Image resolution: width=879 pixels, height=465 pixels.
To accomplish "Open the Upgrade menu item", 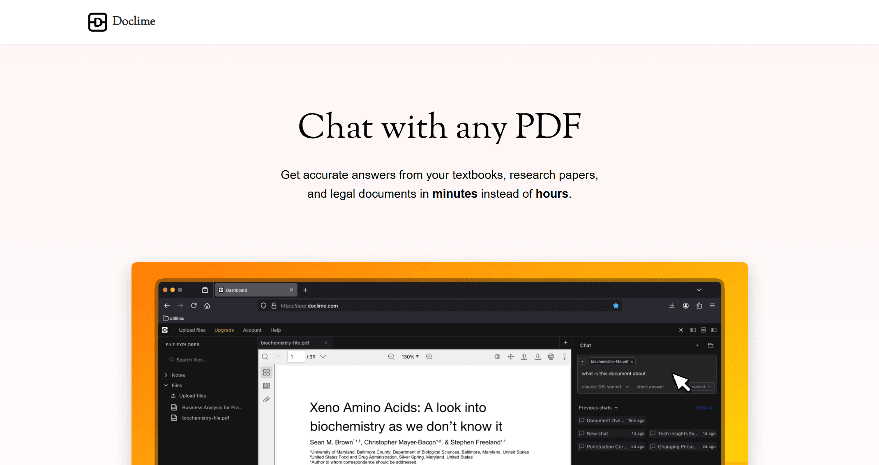I will pyautogui.click(x=224, y=330).
